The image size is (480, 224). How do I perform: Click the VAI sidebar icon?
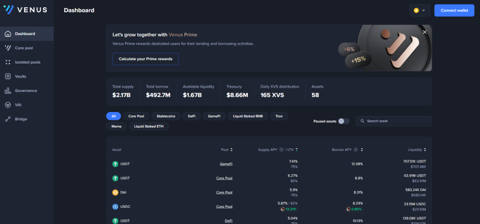coord(8,105)
